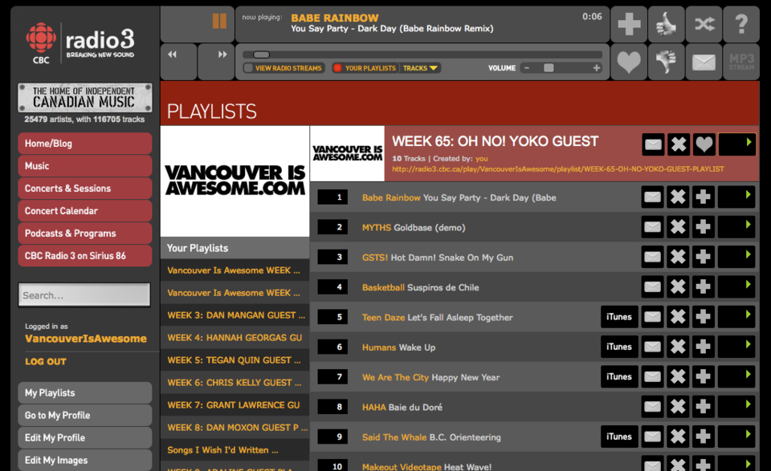Image resolution: width=771 pixels, height=471 pixels.
Task: Click the large Vancouver Is Awesome image
Action: click(x=235, y=181)
